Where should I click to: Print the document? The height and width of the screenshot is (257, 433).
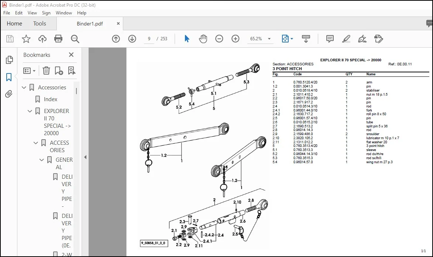tap(58, 39)
